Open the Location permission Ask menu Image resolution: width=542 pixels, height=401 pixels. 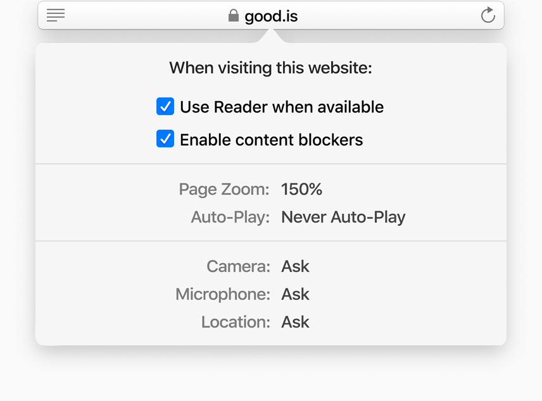295,322
